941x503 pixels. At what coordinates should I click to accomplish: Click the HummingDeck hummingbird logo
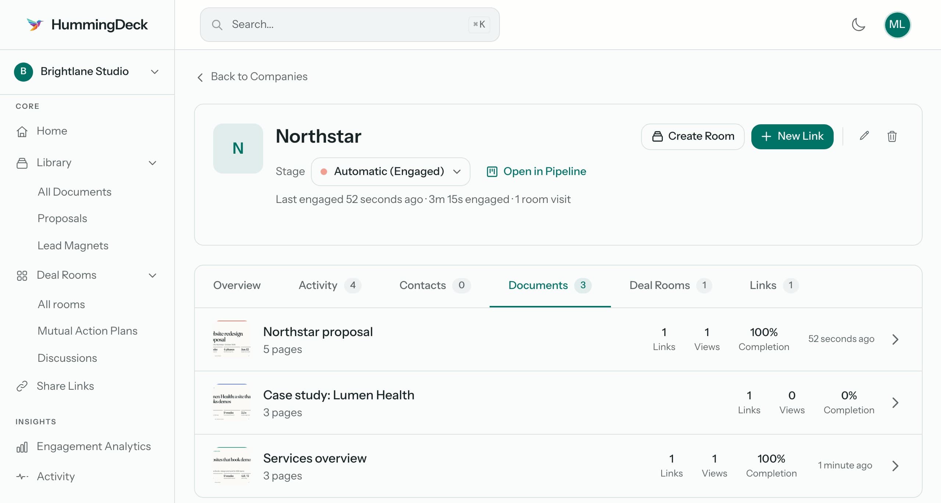click(35, 25)
